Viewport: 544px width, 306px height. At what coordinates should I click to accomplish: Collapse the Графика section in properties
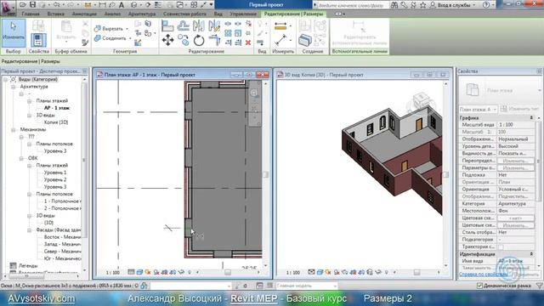(x=531, y=118)
